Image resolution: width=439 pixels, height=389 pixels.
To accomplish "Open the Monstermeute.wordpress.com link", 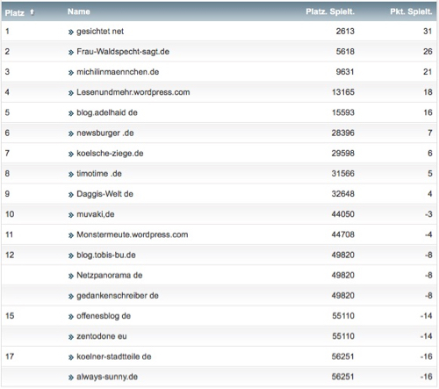I will coord(133,234).
